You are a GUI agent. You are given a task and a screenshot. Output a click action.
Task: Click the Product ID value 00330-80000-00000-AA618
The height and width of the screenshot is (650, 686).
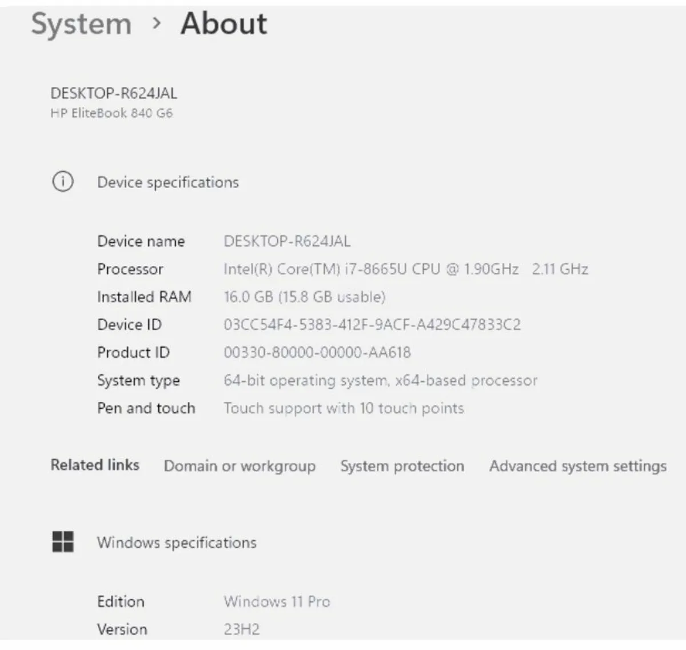(317, 353)
